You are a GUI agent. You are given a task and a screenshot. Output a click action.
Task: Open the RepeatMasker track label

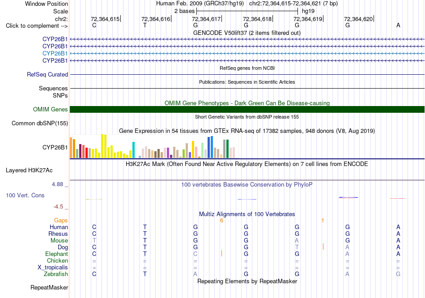pyautogui.click(x=49, y=287)
